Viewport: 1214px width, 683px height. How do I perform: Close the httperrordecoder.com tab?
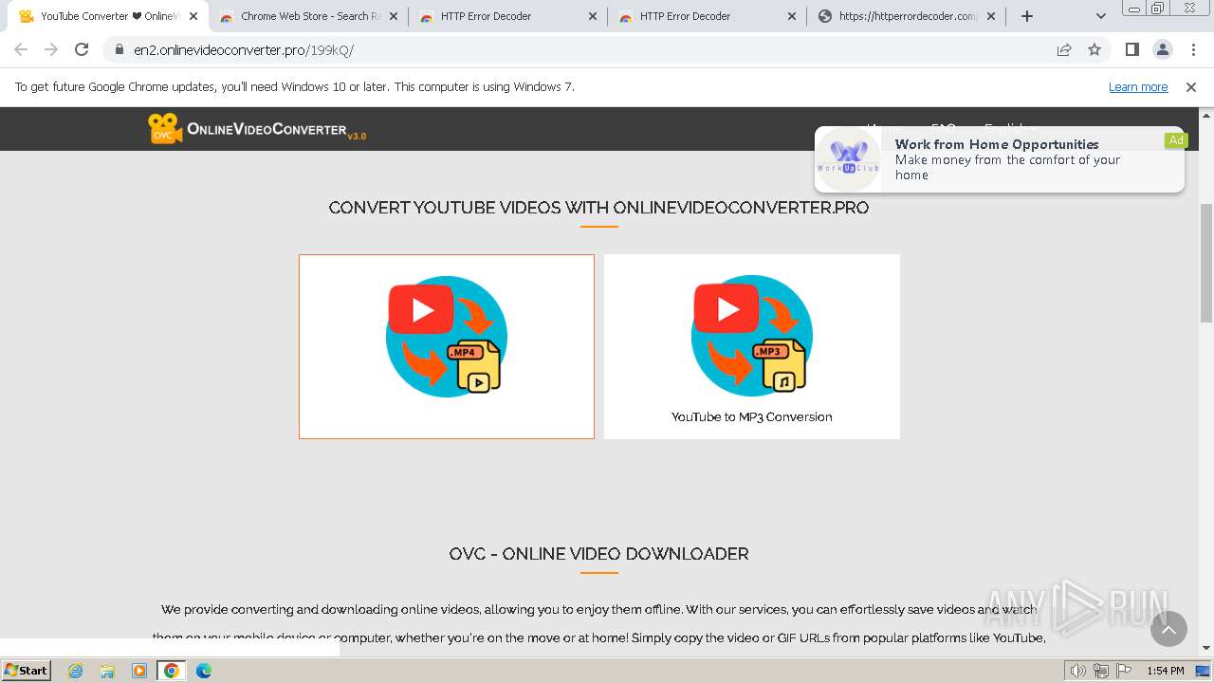pyautogui.click(x=991, y=16)
